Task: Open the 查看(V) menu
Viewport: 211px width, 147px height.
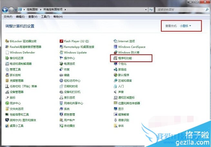Action: (x=33, y=17)
